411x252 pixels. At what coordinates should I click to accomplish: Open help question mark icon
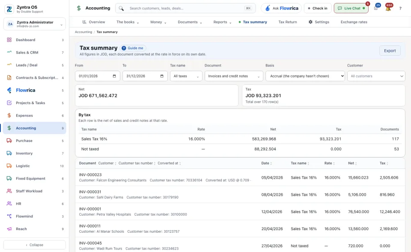coord(400,9)
